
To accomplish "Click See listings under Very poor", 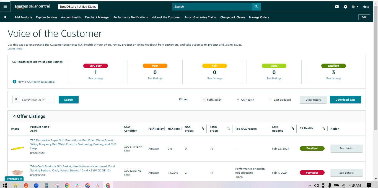I will pyautogui.click(x=95, y=79).
